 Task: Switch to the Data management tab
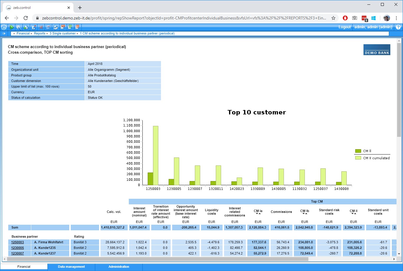click(x=71, y=267)
